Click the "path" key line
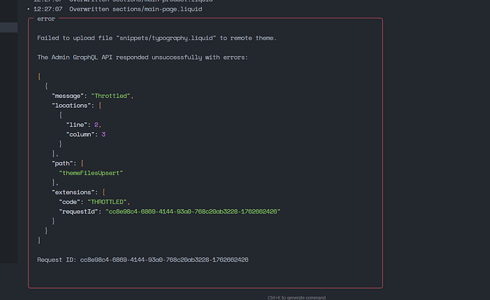 (67, 163)
